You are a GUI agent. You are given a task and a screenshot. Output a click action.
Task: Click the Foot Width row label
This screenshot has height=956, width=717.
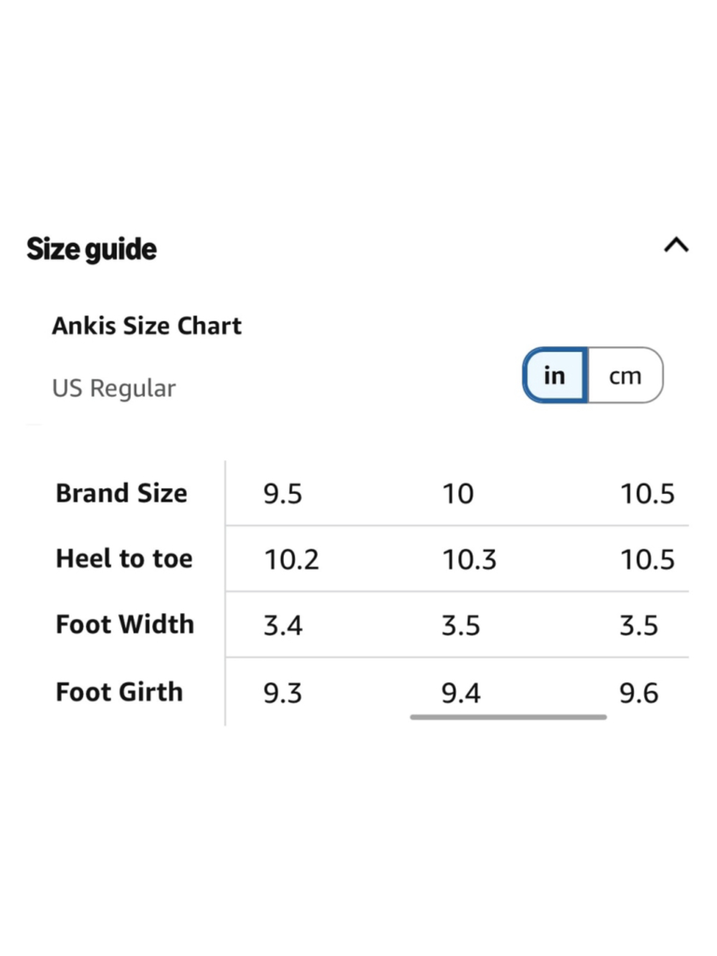(x=125, y=625)
